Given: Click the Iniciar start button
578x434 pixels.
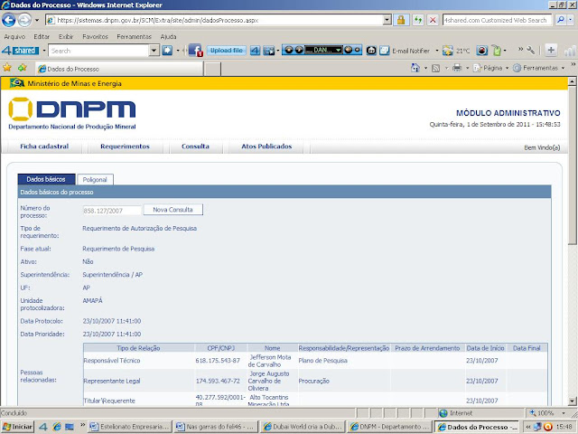Looking at the screenshot, I should coord(17,427).
